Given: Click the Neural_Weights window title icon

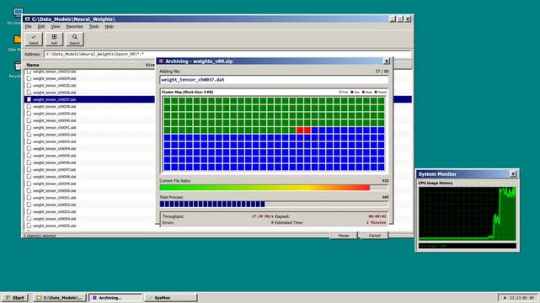Looking at the screenshot, I should click(27, 19).
